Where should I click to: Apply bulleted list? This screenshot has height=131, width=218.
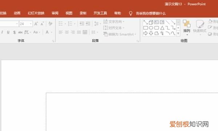pyautogui.click(x=61, y=24)
